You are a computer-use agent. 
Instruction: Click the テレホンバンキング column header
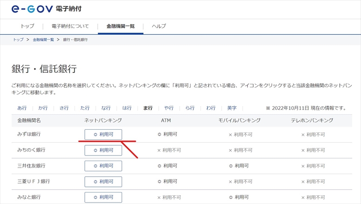tap(312, 120)
